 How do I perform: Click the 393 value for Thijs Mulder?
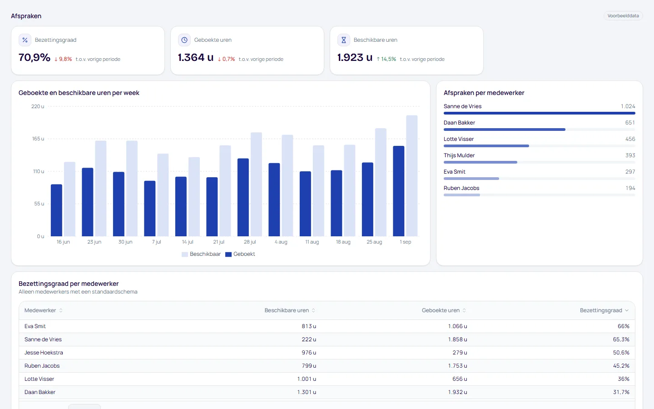click(630, 155)
